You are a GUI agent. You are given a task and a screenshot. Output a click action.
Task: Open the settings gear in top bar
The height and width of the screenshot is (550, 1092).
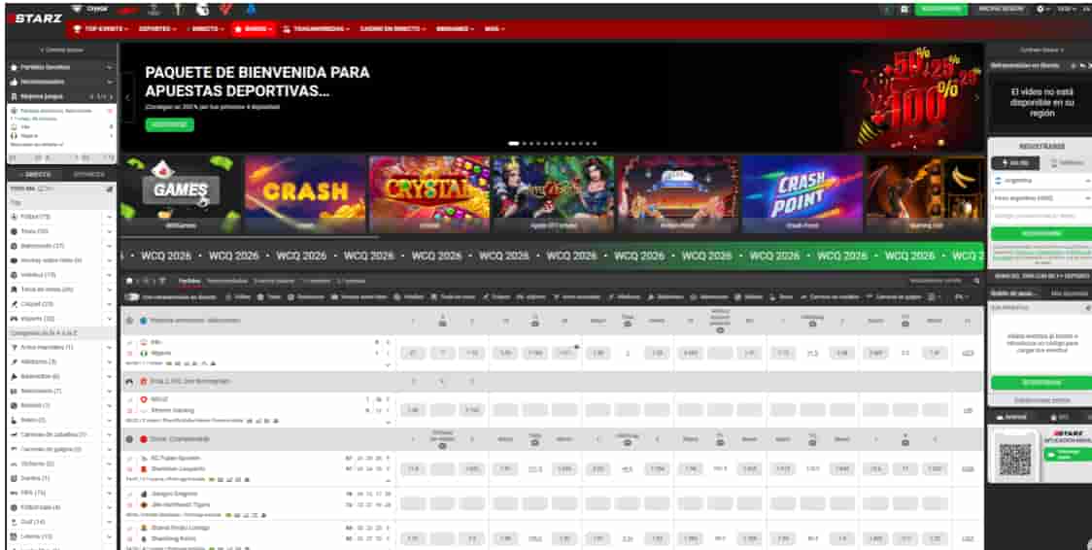[x=1041, y=9]
